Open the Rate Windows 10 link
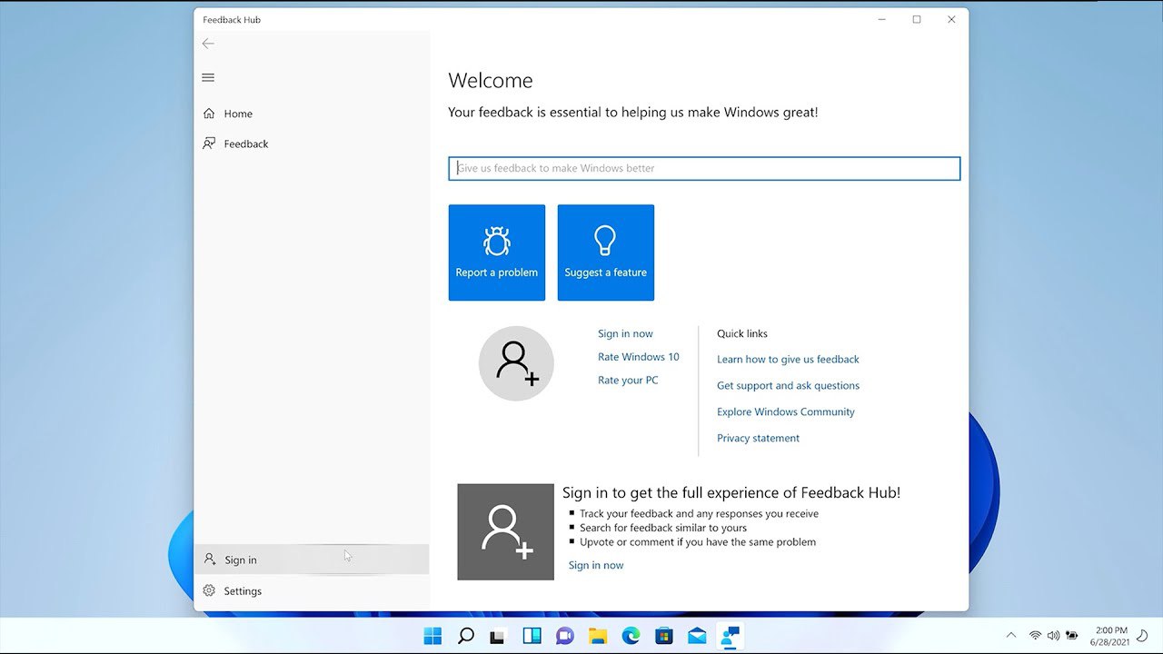The height and width of the screenshot is (654, 1163). click(639, 357)
